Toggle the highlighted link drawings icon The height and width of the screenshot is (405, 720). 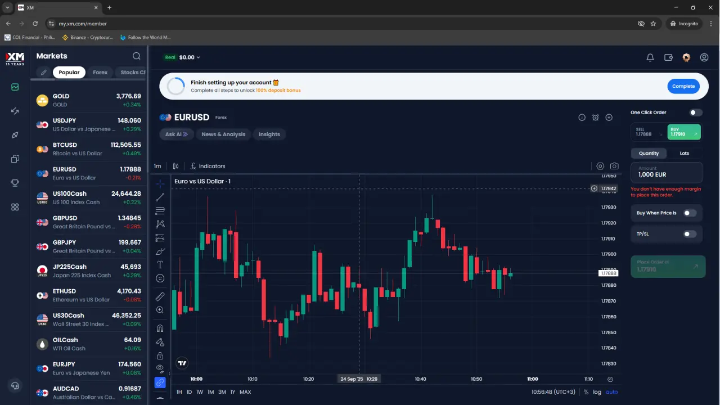coord(160,382)
